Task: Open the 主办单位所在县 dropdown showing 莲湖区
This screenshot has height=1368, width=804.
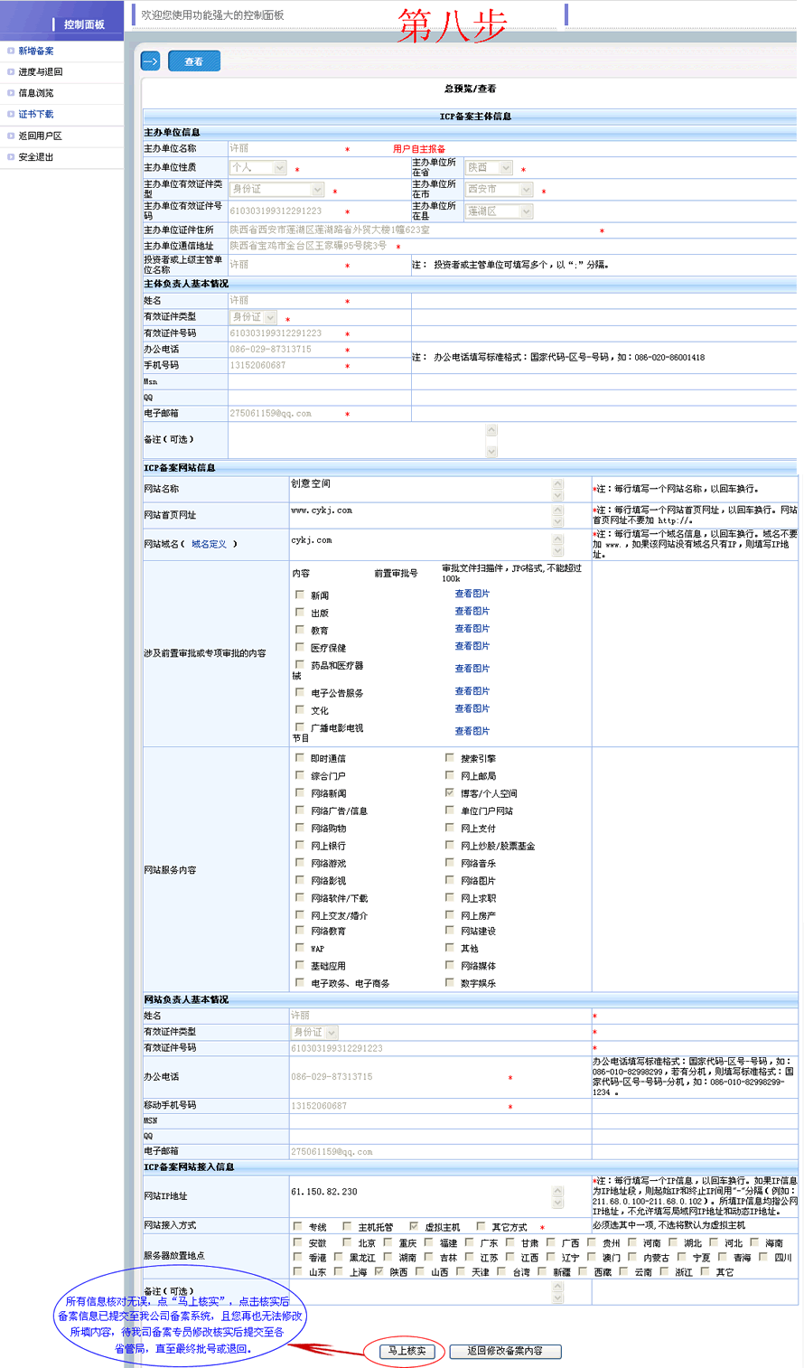Action: [x=500, y=211]
